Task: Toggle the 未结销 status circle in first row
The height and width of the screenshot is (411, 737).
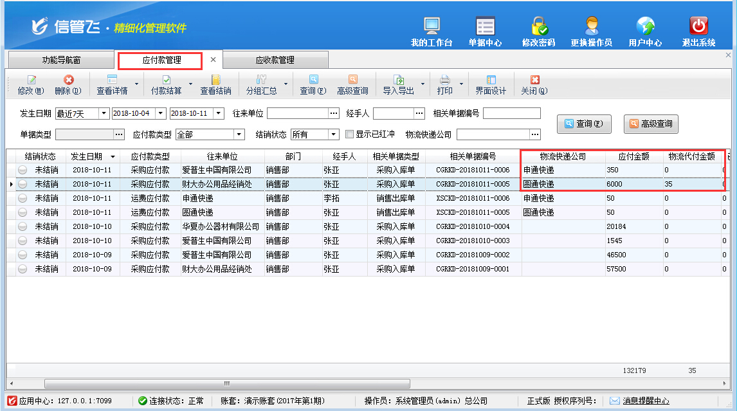Action: click(23, 170)
